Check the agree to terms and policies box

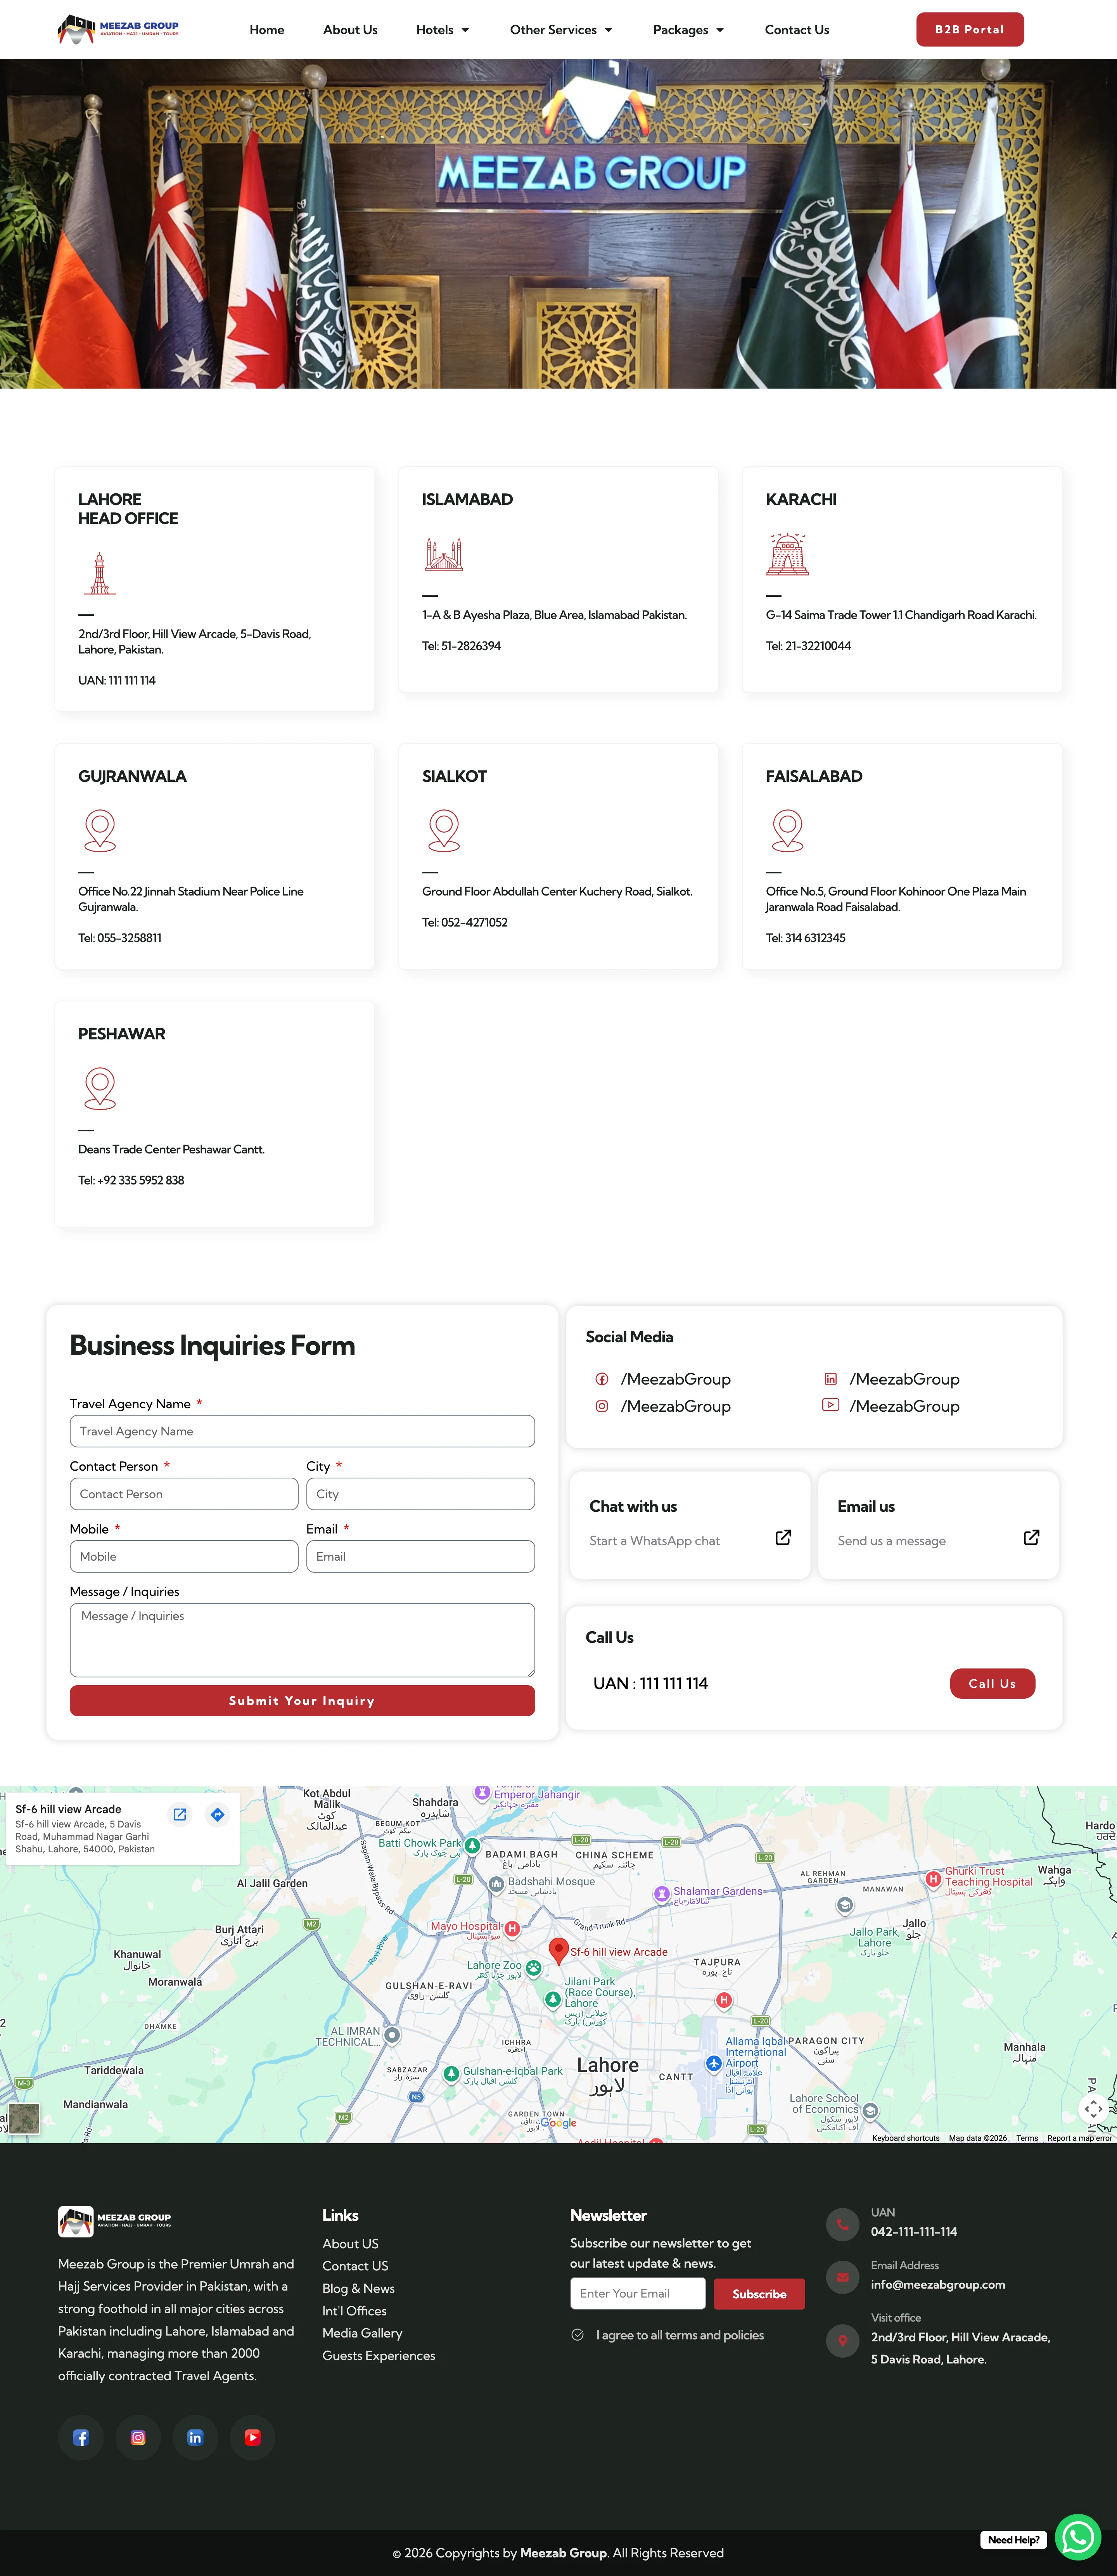pos(577,2335)
